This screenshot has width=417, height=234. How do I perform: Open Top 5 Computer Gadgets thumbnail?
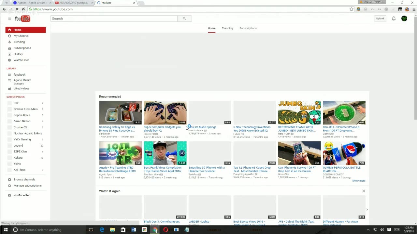(165, 112)
